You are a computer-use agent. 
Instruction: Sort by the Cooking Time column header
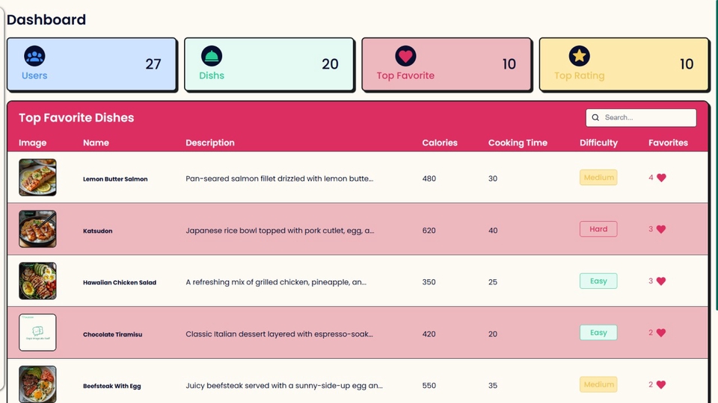(518, 143)
